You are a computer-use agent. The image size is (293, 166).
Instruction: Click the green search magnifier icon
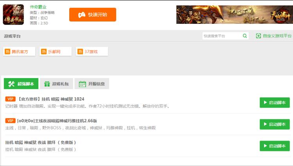tap(245, 36)
